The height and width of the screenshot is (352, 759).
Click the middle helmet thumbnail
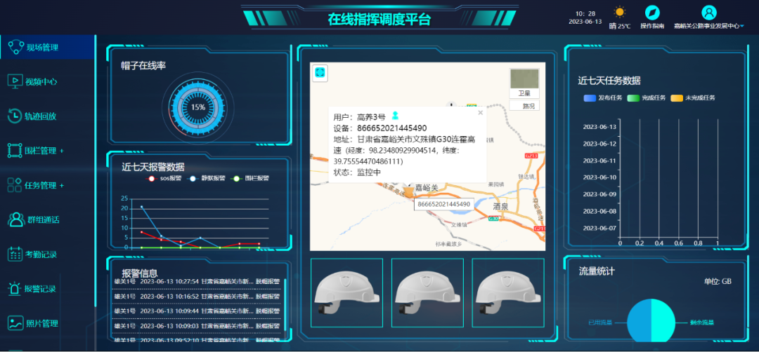coord(427,292)
